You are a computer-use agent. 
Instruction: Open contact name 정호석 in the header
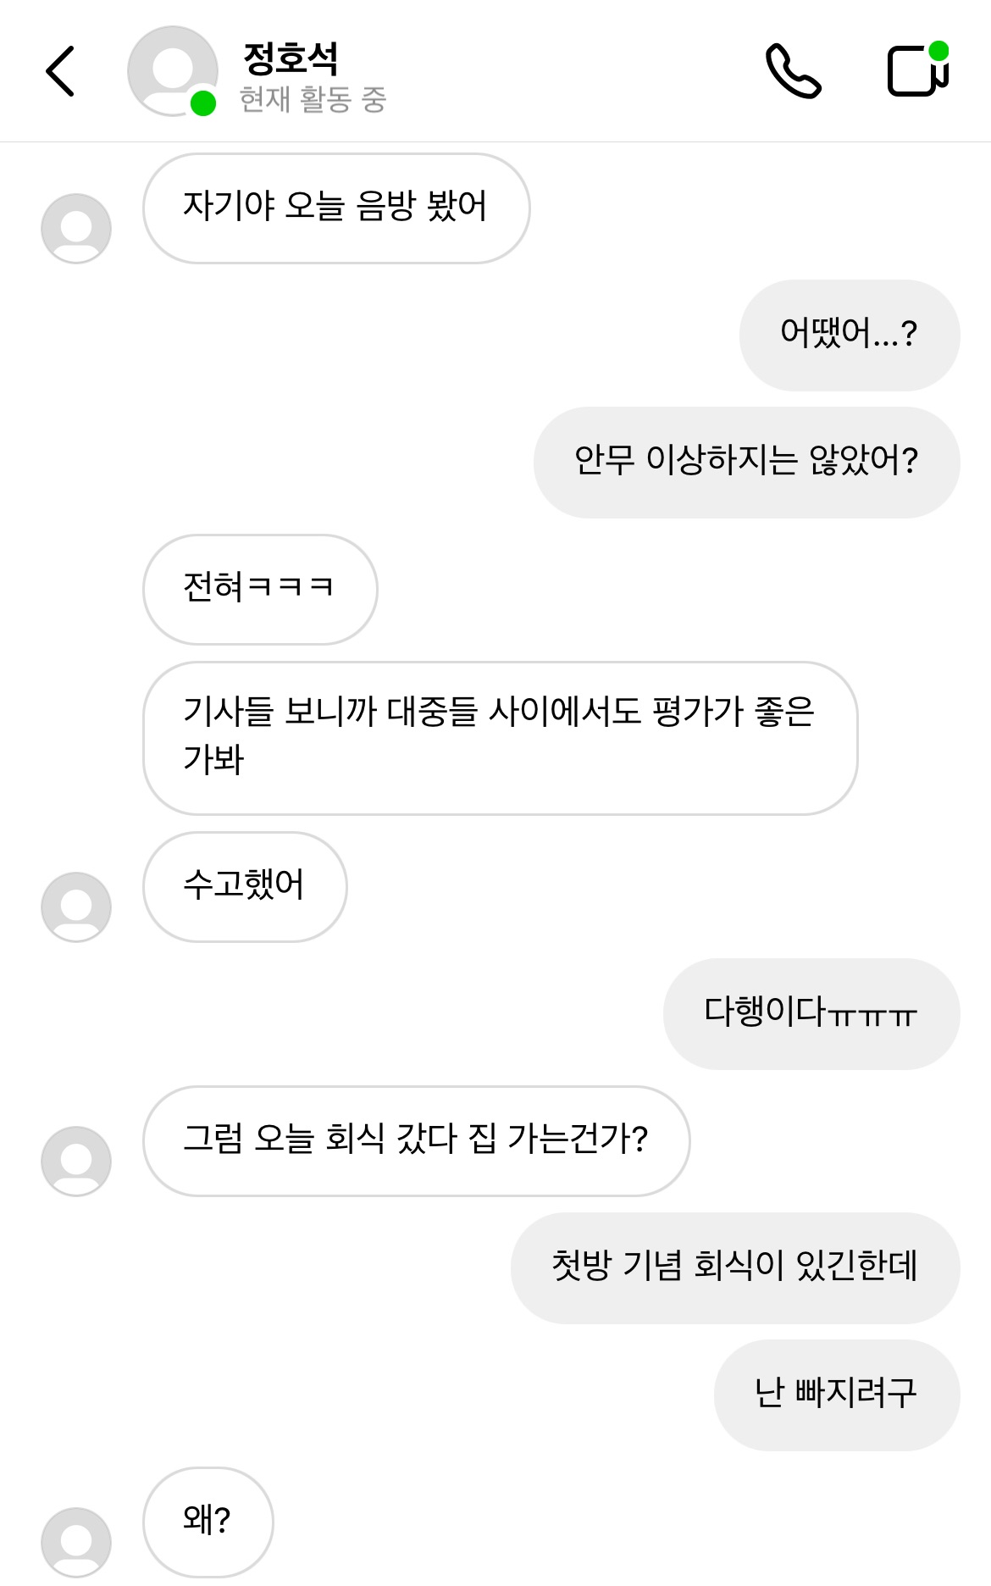click(291, 58)
